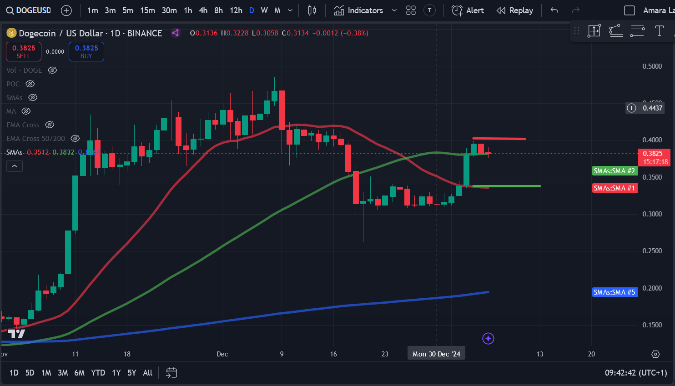Set range to 1D
Screen dimensions: 675x386
[x=14, y=373]
